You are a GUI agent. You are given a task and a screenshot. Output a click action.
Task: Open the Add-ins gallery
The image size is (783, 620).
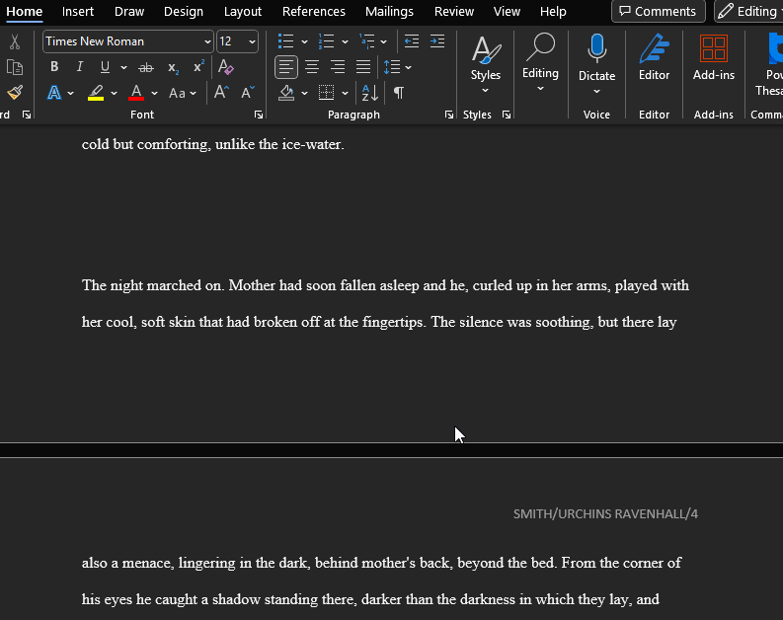tap(713, 57)
